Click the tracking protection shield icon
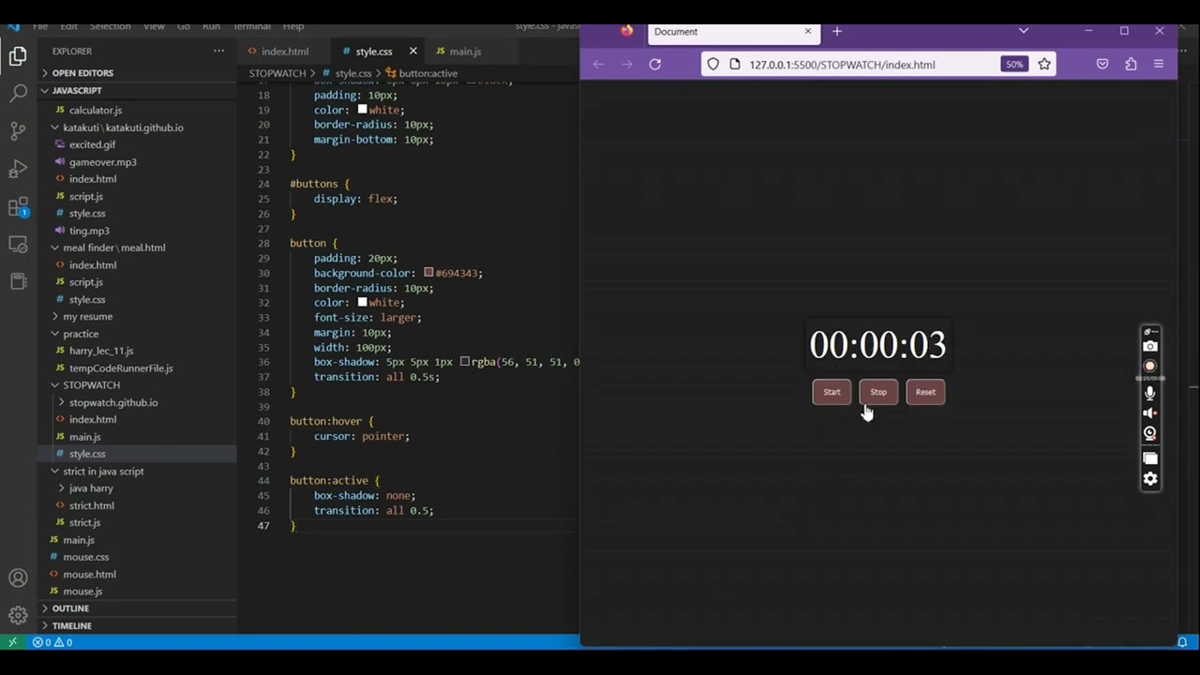Screen dimensions: 1200x675 pyautogui.click(x=713, y=64)
